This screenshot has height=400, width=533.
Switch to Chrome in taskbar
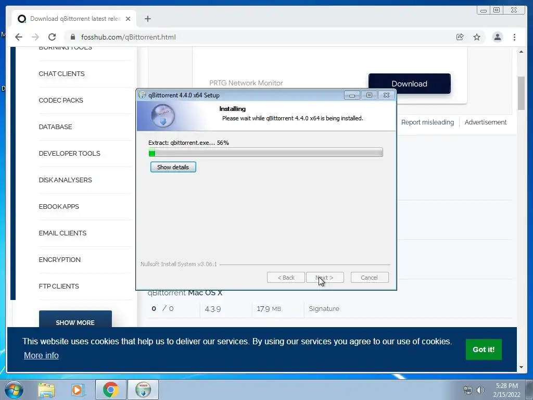110,390
